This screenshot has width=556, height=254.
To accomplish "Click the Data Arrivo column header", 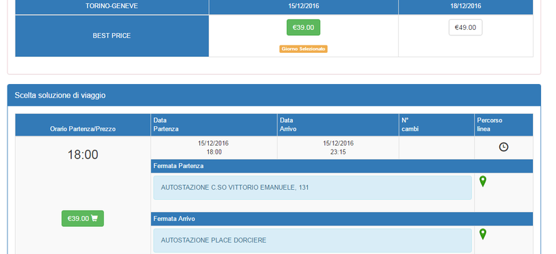I will [338, 125].
